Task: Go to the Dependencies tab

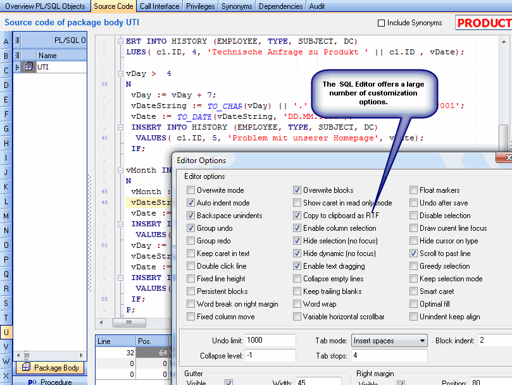Action: click(281, 6)
